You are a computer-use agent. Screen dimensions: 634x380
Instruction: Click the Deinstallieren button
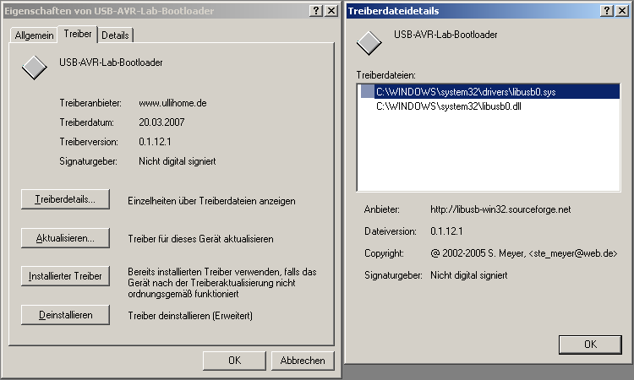click(65, 315)
